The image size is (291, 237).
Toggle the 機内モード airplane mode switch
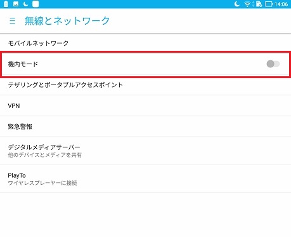point(273,64)
